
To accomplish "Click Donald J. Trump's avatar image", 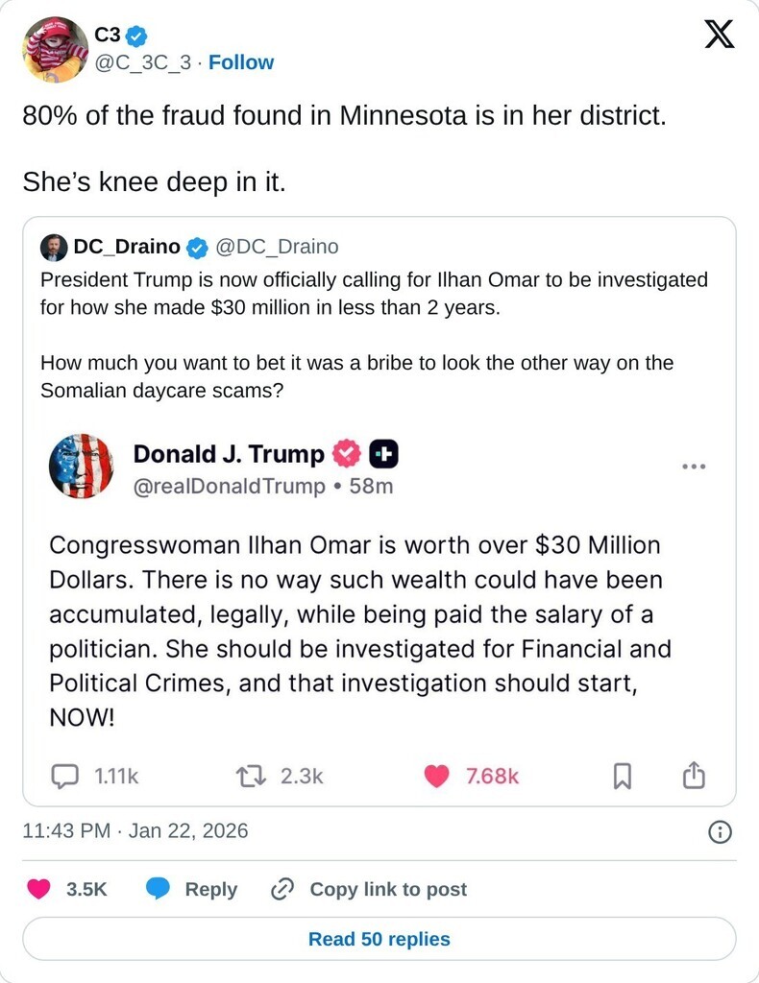I will click(81, 467).
